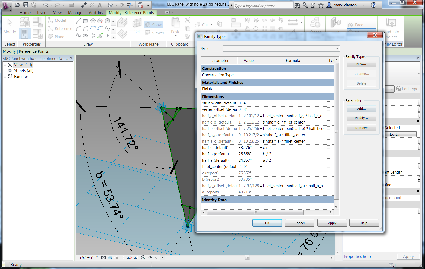
Task: Select the Rectangle draw tool
Action: click(x=86, y=21)
